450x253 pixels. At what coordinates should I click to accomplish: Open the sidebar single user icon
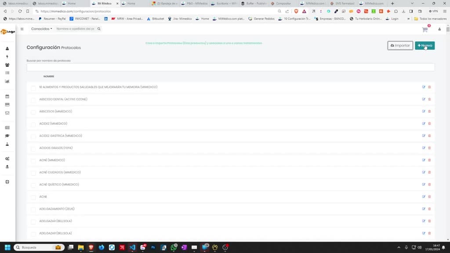7,48
